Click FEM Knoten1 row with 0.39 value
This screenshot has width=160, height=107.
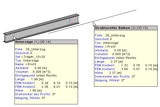[x=47, y=83]
